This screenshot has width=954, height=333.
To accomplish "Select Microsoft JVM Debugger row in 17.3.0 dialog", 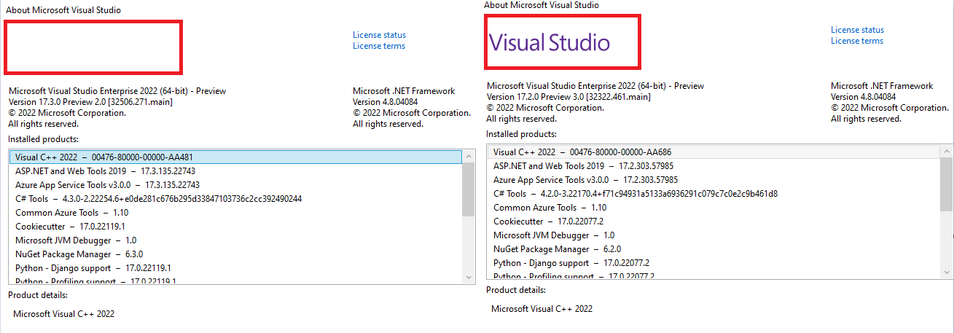I will click(x=235, y=240).
